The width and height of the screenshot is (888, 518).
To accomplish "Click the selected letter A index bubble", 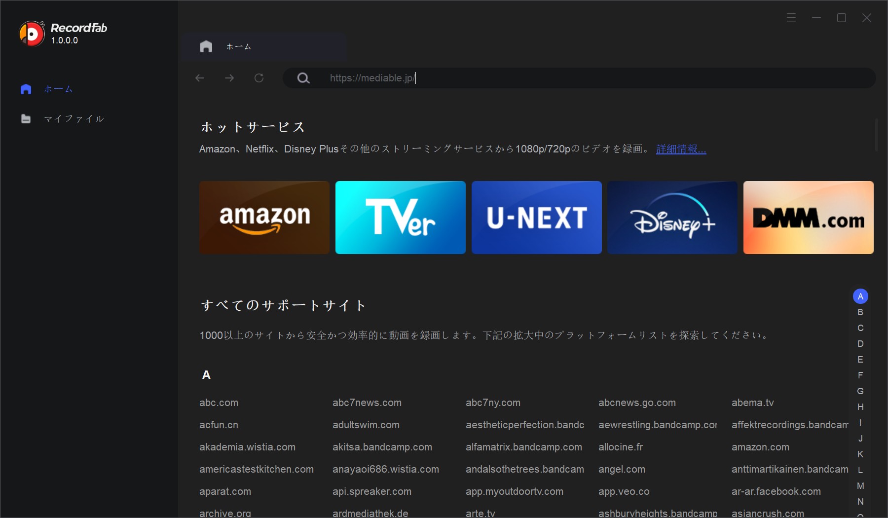I will (861, 296).
